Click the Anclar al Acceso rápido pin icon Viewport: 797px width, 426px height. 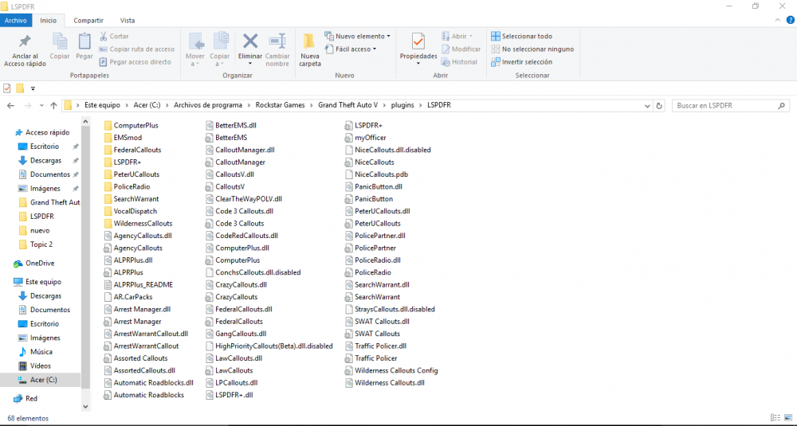(x=25, y=41)
